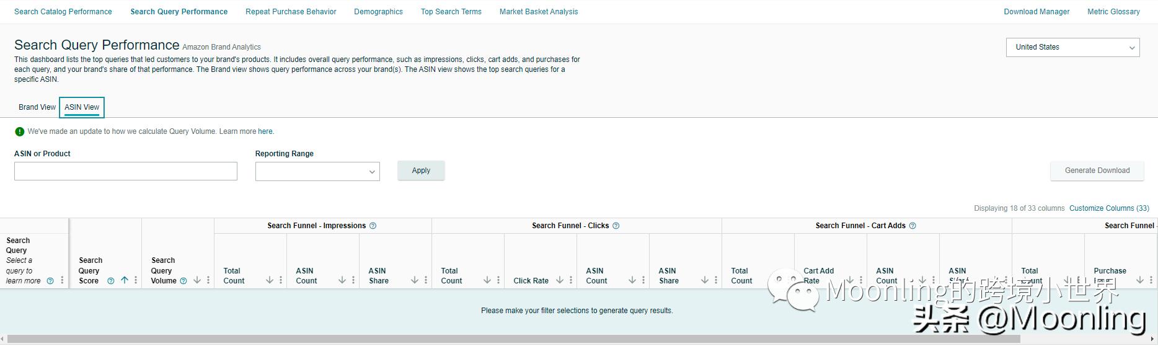Image resolution: width=1158 pixels, height=346 pixels.
Task: Open Customize Columns (33) selector
Action: pos(1109,208)
